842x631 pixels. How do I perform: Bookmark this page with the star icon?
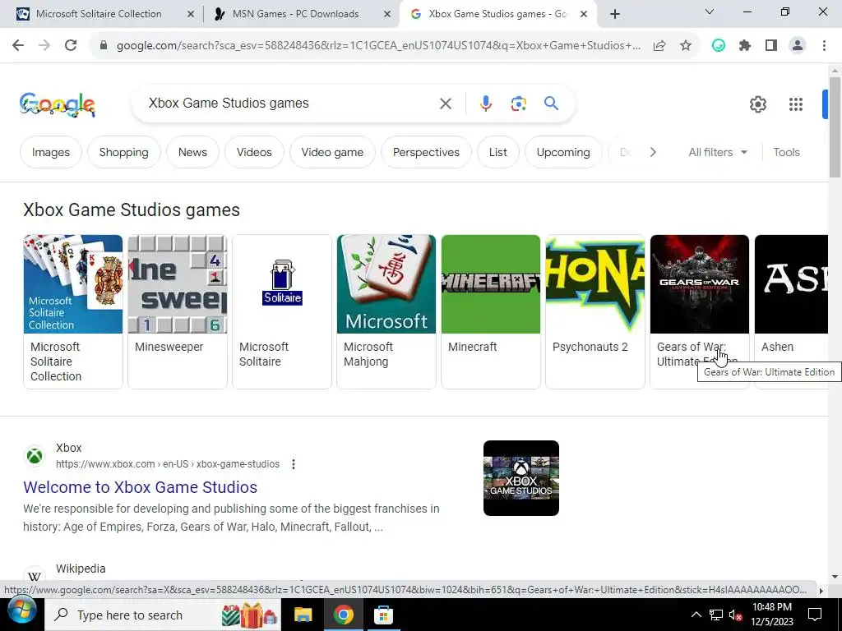pos(686,46)
